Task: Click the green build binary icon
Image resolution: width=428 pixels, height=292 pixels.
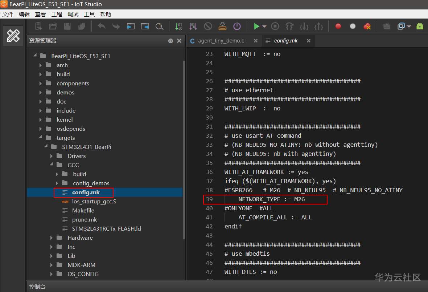Action: coord(178,26)
